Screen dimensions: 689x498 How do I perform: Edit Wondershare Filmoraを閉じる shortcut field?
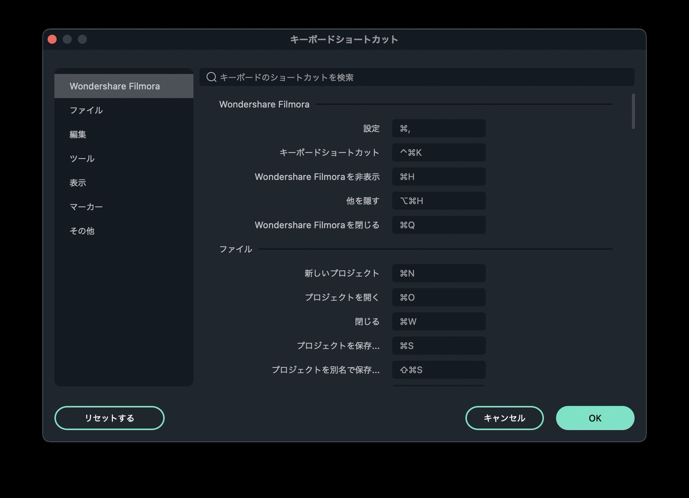tap(439, 225)
